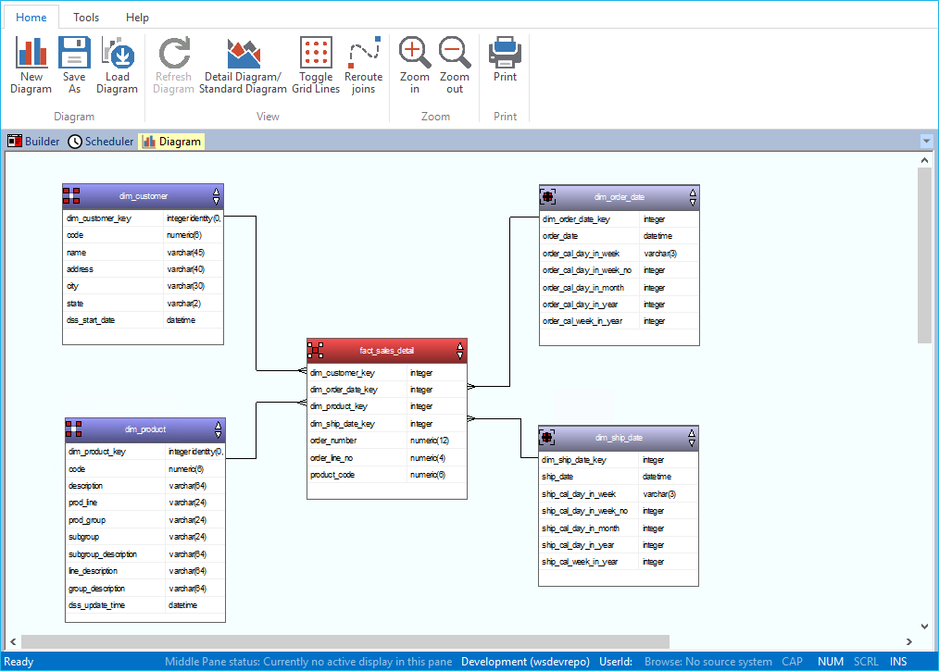Open the Load Diagram tool
The image size is (939, 671).
(x=117, y=54)
